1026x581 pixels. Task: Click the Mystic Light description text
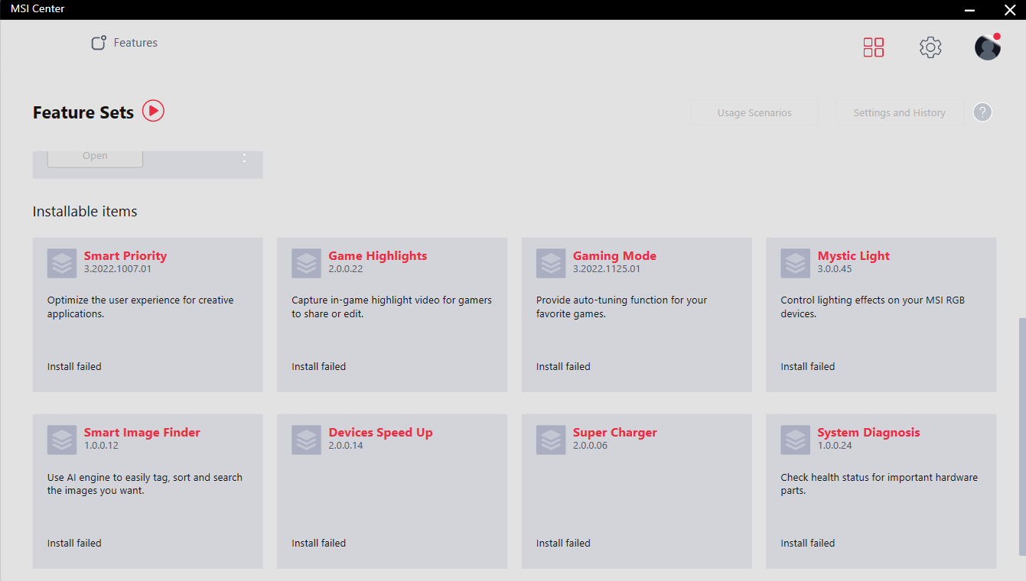click(873, 307)
